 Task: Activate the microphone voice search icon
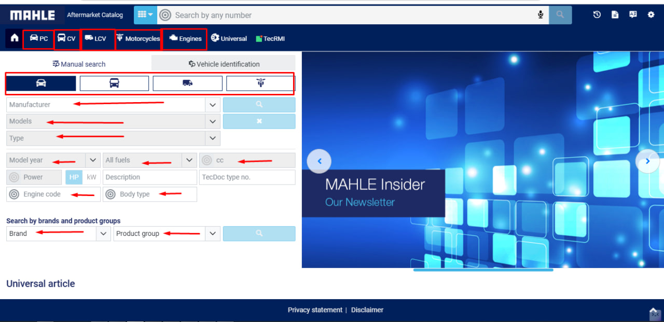(x=541, y=15)
